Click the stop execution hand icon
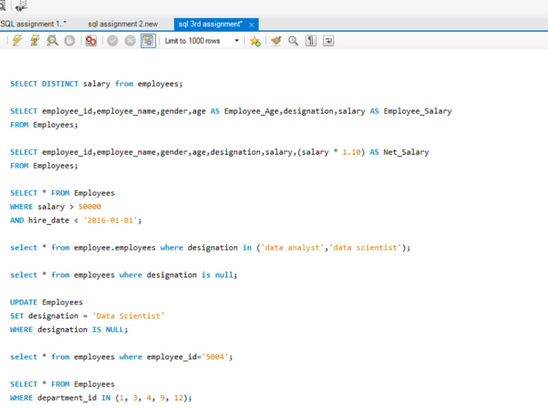 click(x=70, y=41)
